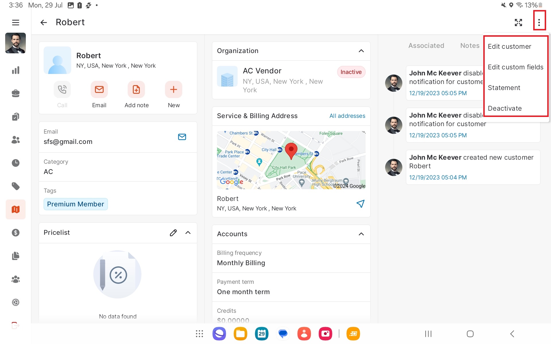Switch to the Associated tab
This screenshot has height=344, width=551.
click(426, 46)
